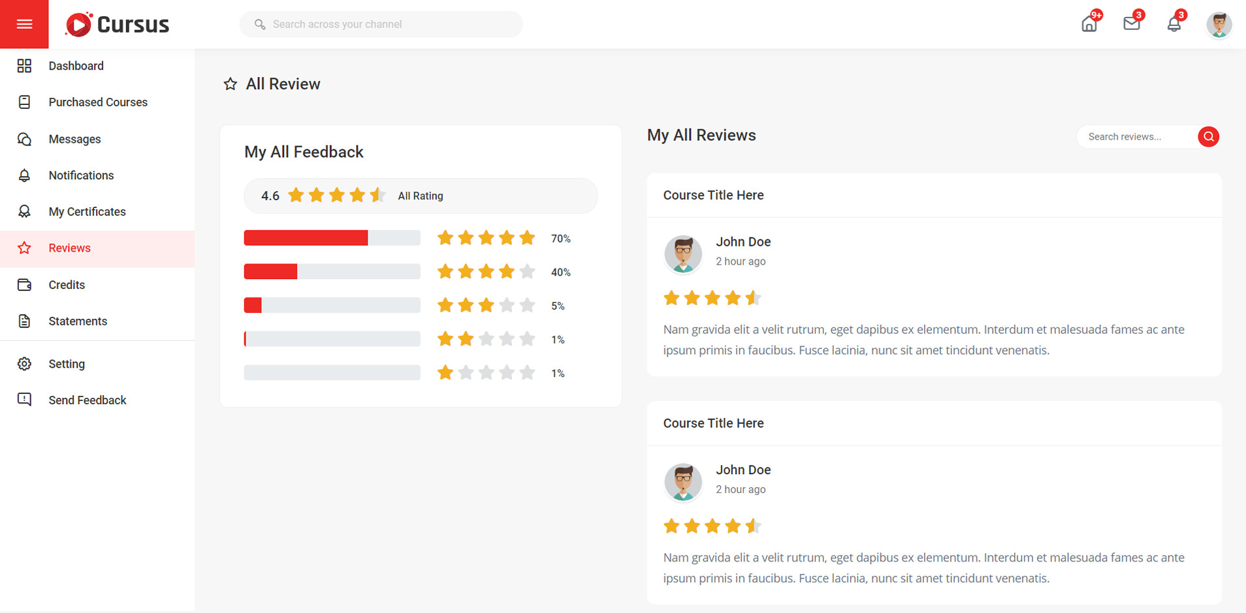
Task: Toggle the hamburger sidebar menu
Action: click(24, 24)
